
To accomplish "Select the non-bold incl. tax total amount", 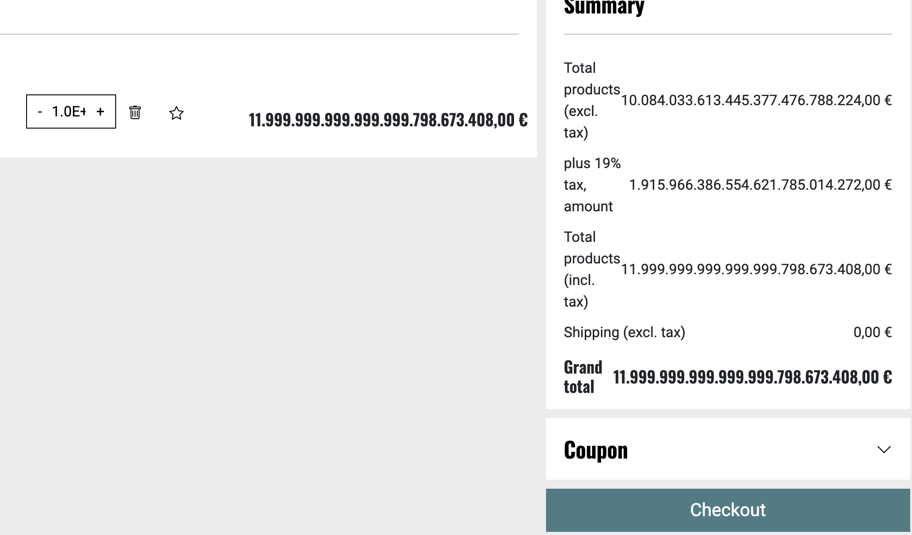I will [x=756, y=269].
